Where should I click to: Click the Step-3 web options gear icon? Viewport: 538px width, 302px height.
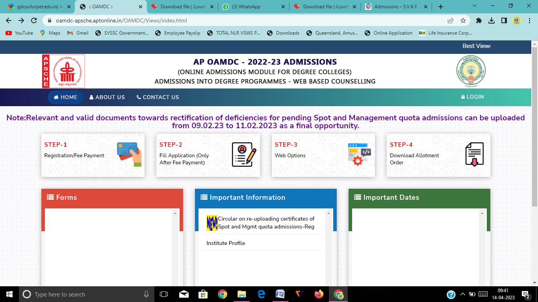pyautogui.click(x=359, y=155)
